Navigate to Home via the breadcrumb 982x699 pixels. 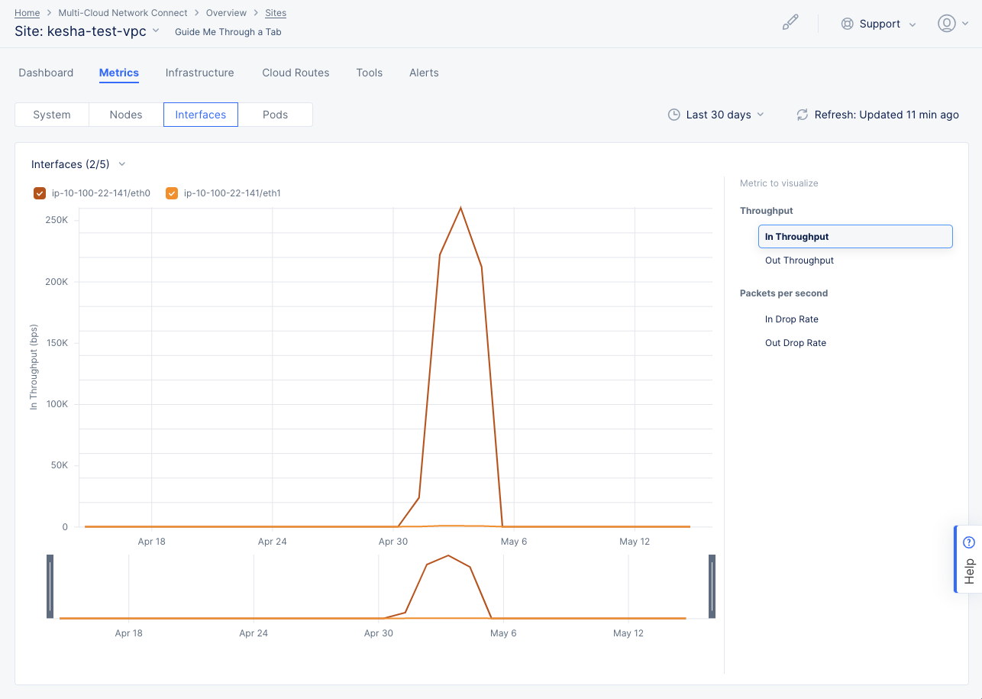[27, 12]
